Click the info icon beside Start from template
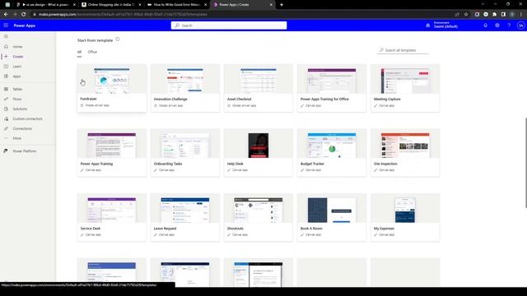The height and width of the screenshot is (296, 527). 118,39
